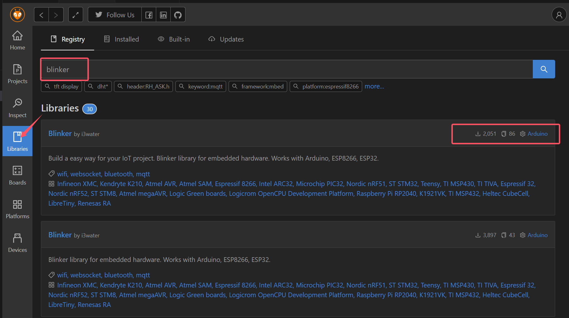
Task: Select the 'dht*' search example
Action: coord(98,86)
